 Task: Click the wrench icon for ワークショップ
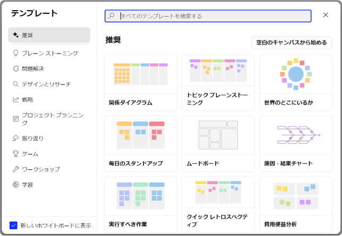[16, 169]
